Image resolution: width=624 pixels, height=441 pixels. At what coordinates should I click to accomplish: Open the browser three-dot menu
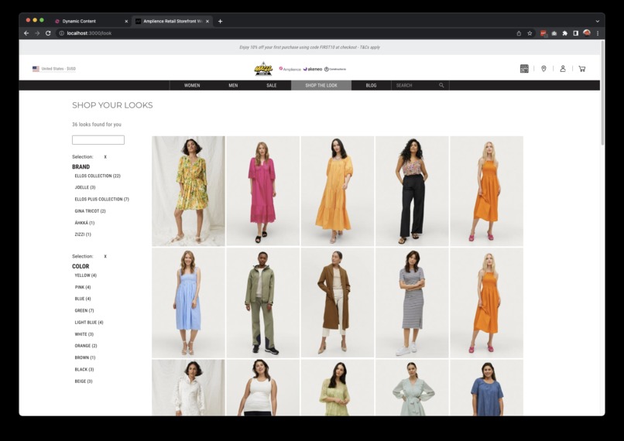point(598,33)
